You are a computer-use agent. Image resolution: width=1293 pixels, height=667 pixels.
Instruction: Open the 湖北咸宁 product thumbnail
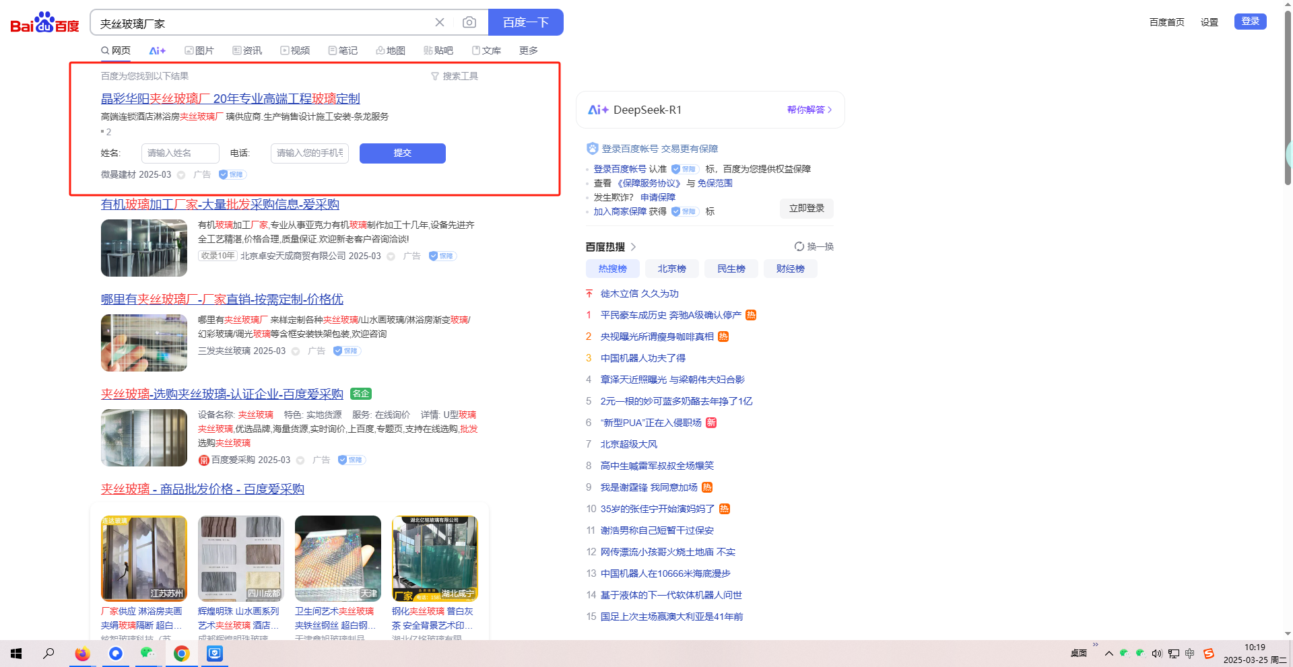[435, 558]
